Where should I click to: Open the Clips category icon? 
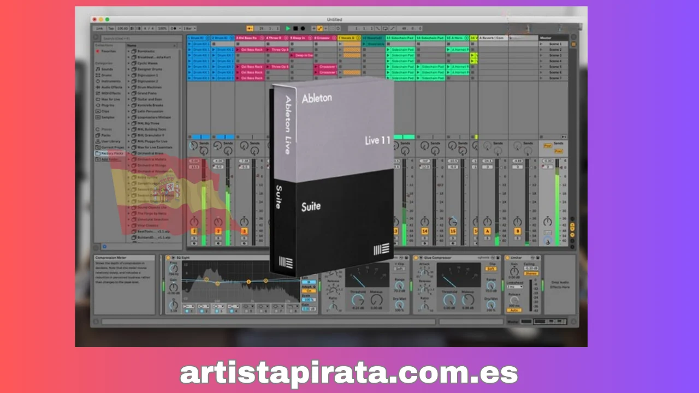click(x=98, y=111)
